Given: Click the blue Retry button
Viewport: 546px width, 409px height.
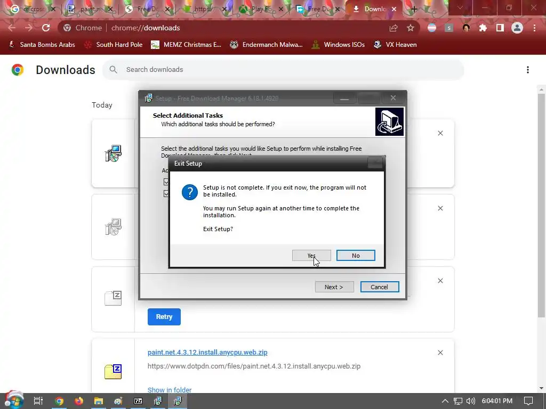Looking at the screenshot, I should pyautogui.click(x=164, y=317).
